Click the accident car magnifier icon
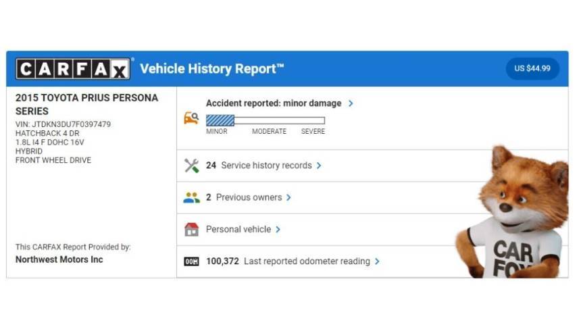 tap(191, 118)
